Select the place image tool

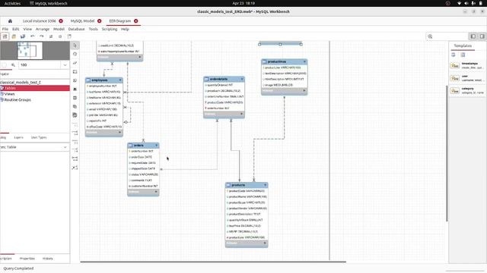pos(75,89)
